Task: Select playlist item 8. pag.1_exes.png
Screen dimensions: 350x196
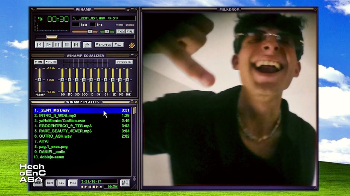Action: 82,146
